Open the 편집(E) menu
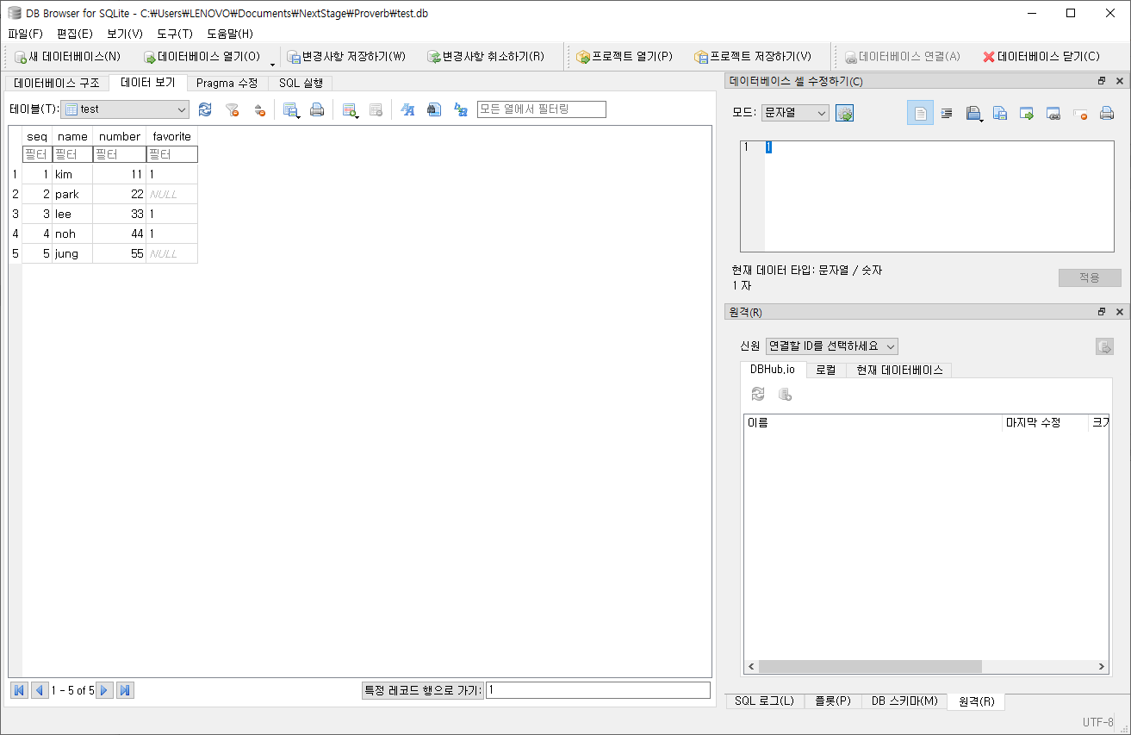 coord(75,34)
